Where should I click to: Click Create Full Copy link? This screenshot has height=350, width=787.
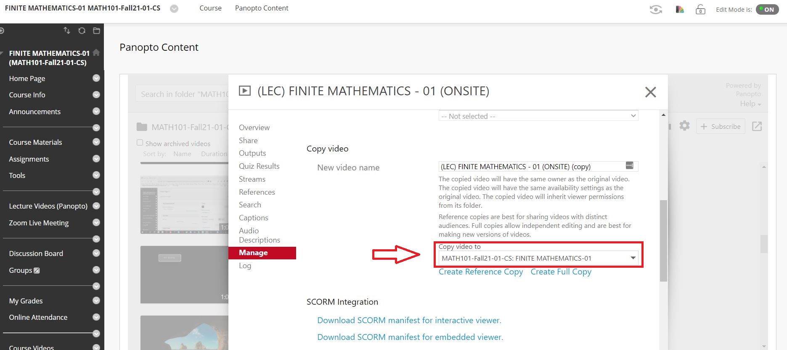click(x=561, y=272)
